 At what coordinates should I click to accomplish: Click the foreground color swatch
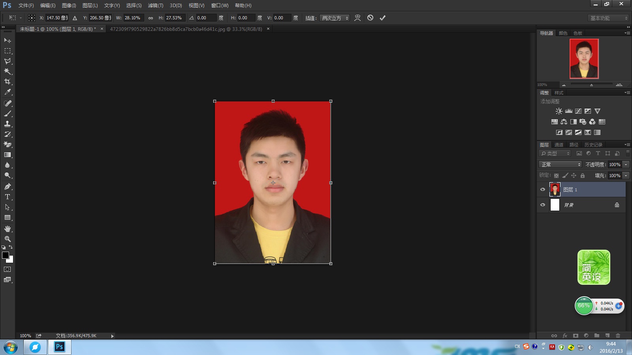(6, 255)
